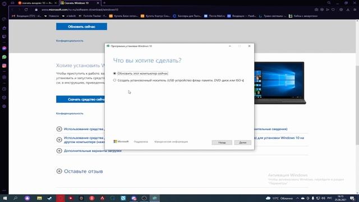Click the weather '11°C Облачно' taskbar widget
359x202 pixels.
tap(279, 198)
